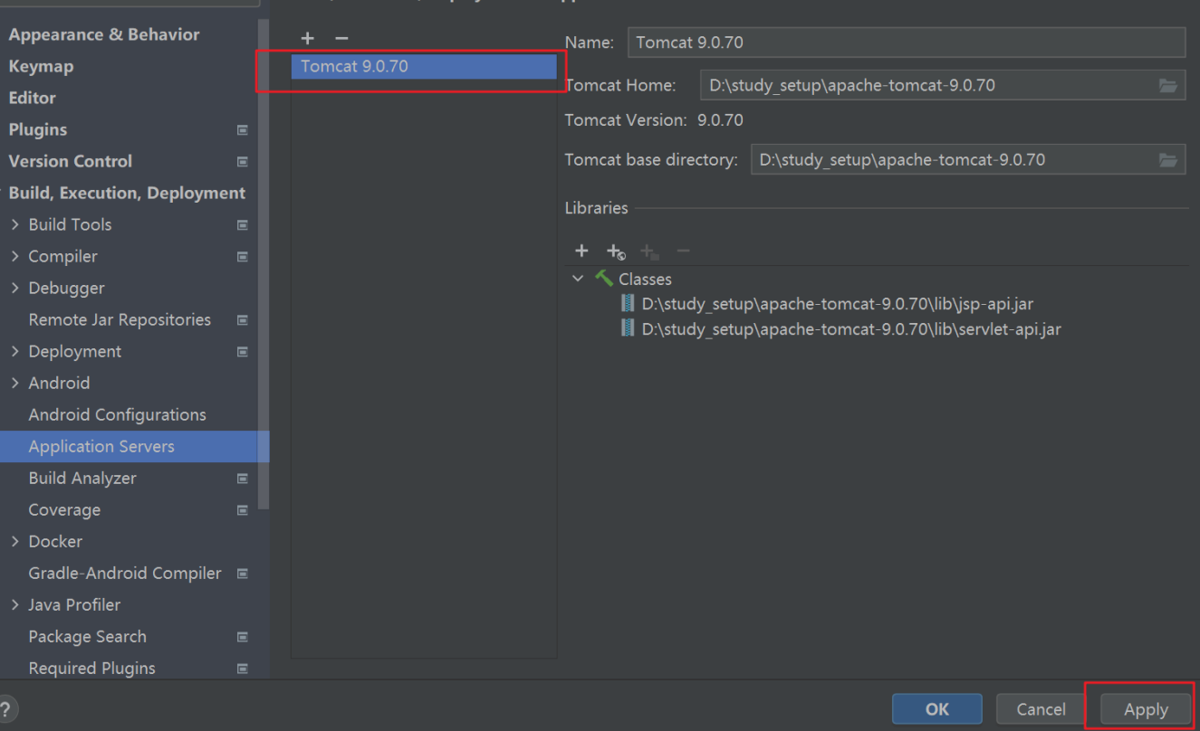Image resolution: width=1200 pixels, height=731 pixels.
Task: Click the Version Control project-level marker icon
Action: (x=242, y=162)
